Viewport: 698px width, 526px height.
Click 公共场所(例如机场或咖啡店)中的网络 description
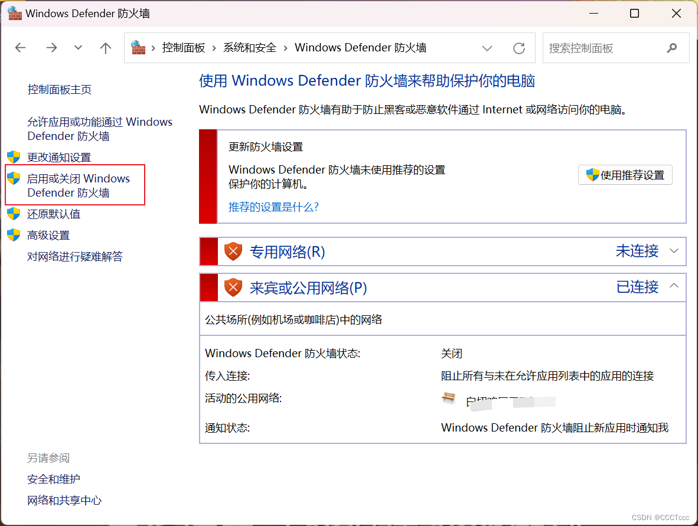(x=293, y=319)
